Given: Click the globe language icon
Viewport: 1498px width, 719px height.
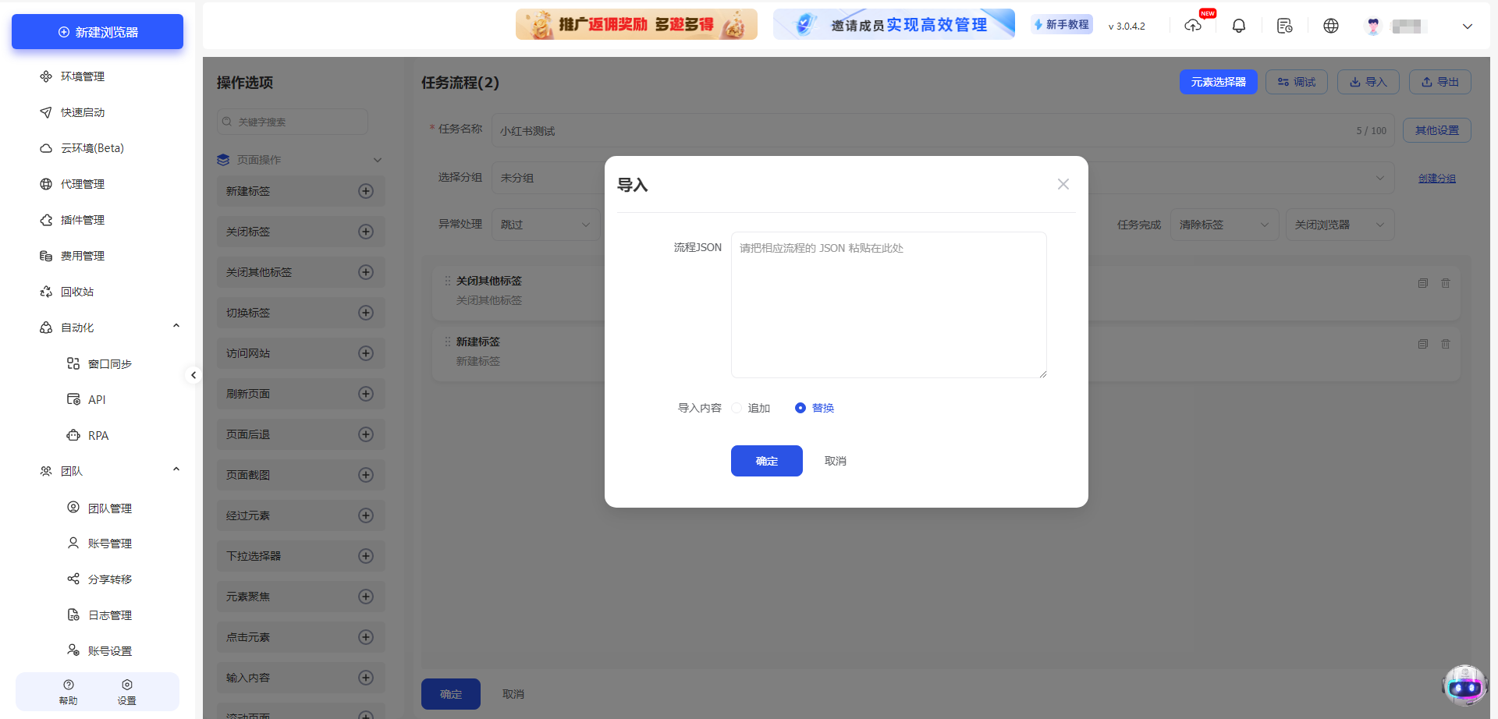Looking at the screenshot, I should coord(1331,26).
